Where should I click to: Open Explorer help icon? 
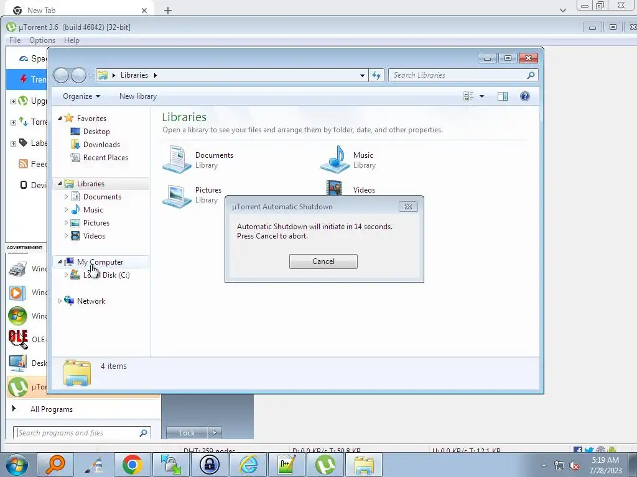tap(524, 96)
